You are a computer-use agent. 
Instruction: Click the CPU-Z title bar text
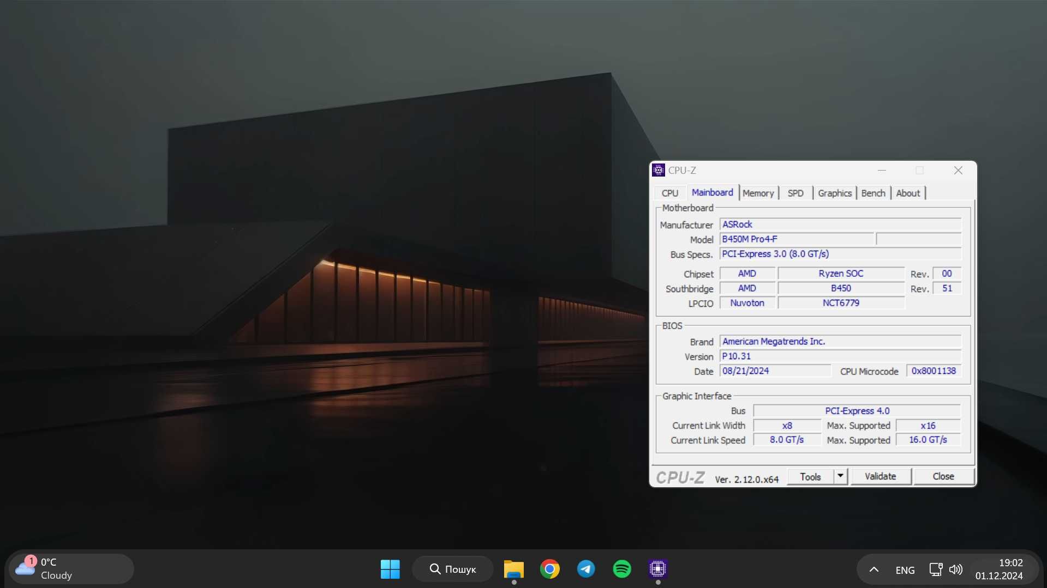pyautogui.click(x=682, y=171)
